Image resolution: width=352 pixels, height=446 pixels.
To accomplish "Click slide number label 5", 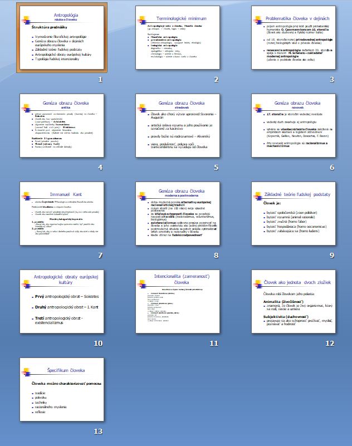I will tap(216, 168).
